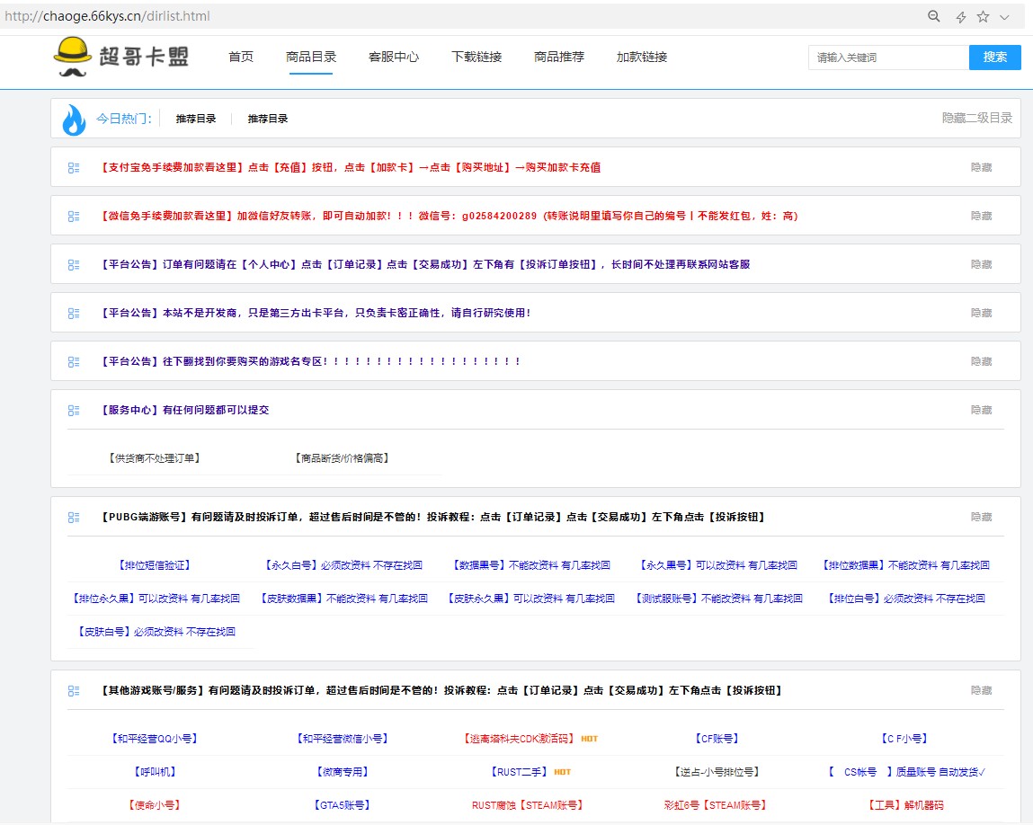Hide the 服务中心 section
This screenshot has height=825, width=1033.
coord(981,411)
